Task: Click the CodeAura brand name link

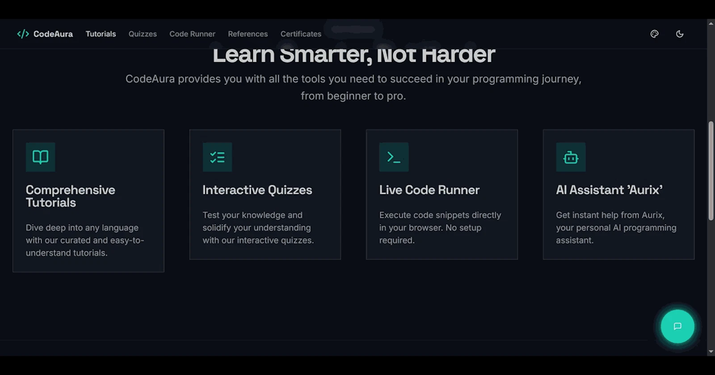Action: [x=53, y=34]
